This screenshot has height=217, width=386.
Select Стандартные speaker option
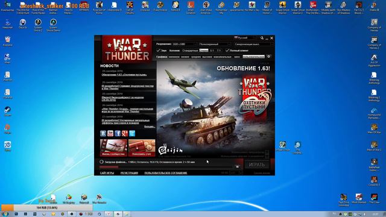tap(190, 51)
